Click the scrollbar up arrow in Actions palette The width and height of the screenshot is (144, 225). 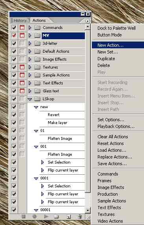point(88,27)
